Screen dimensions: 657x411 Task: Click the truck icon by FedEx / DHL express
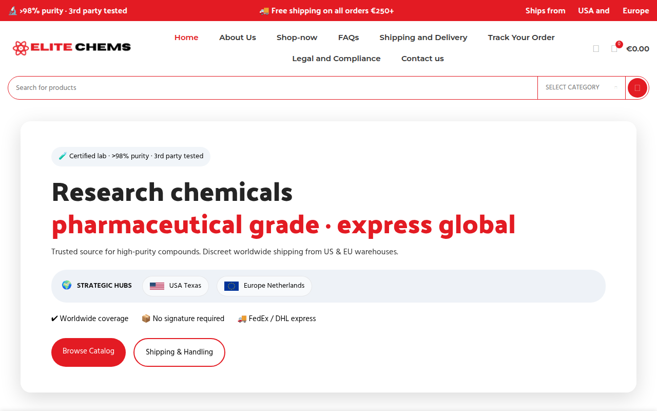pyautogui.click(x=242, y=319)
